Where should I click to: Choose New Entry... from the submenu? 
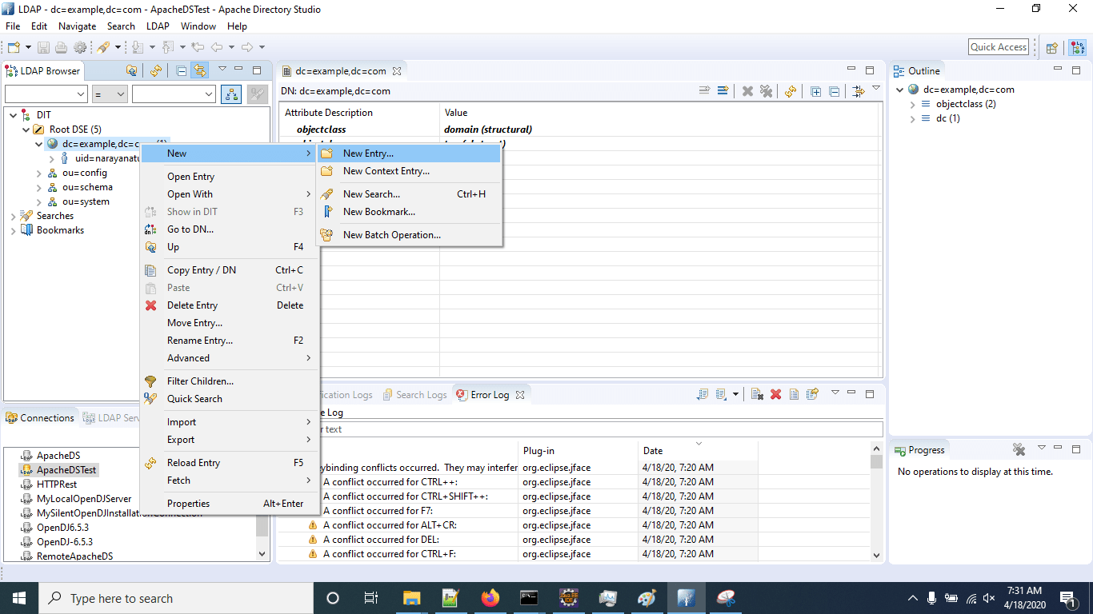(x=410, y=153)
